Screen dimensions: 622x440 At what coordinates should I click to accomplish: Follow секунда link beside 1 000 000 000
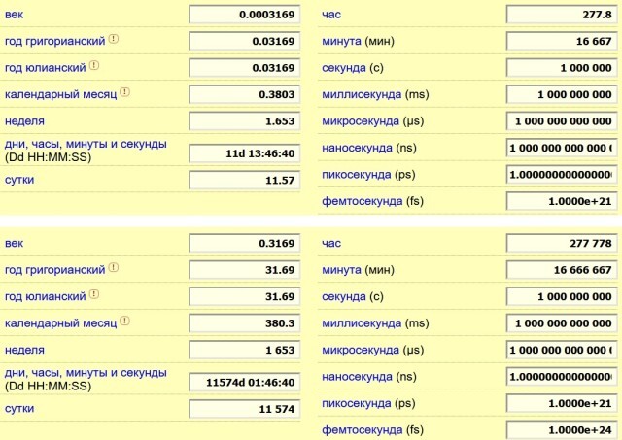(344, 296)
